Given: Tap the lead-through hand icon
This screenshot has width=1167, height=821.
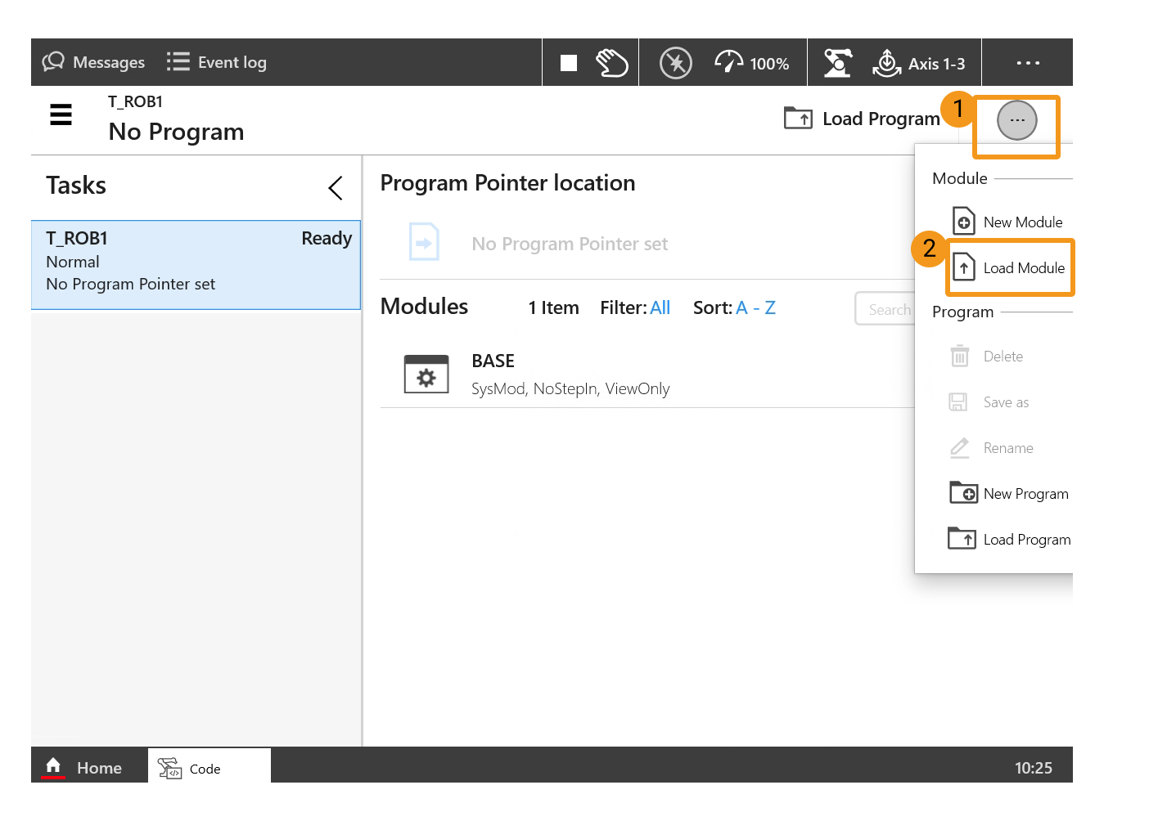Looking at the screenshot, I should (x=611, y=63).
